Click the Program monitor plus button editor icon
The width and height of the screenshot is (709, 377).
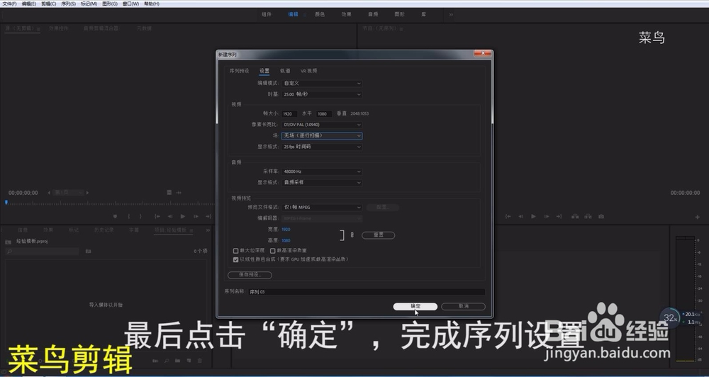[697, 217]
